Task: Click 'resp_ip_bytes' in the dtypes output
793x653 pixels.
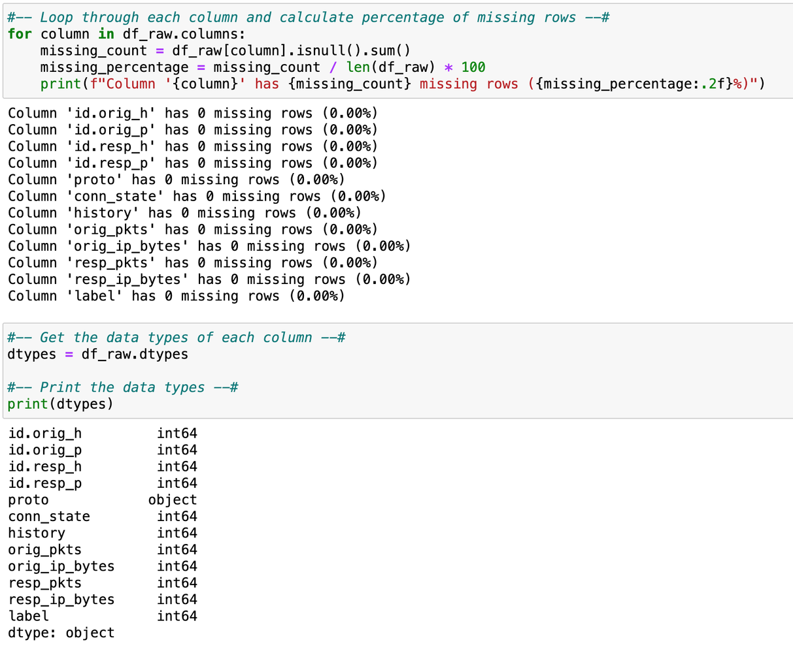Action: tap(61, 599)
